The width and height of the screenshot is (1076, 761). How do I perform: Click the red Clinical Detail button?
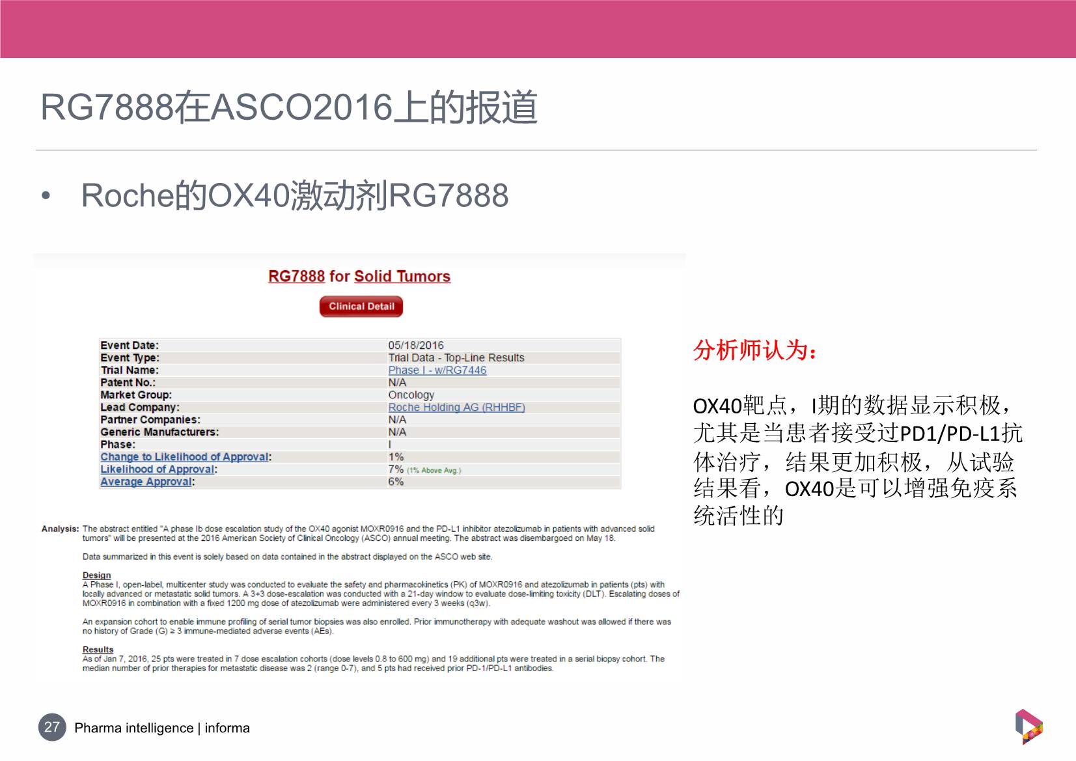(x=361, y=307)
